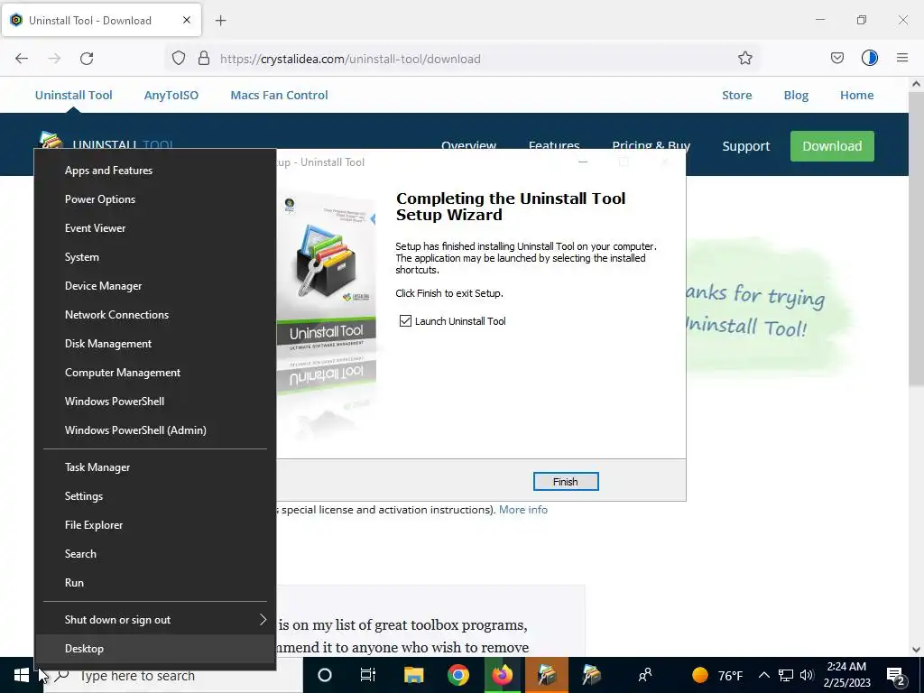Choose System in the Win+X menu

(155, 257)
